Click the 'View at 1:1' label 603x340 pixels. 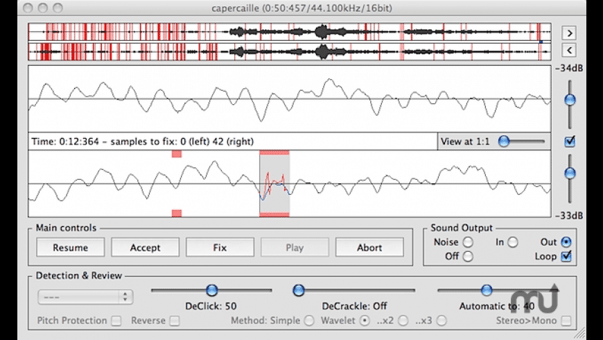[x=465, y=142]
